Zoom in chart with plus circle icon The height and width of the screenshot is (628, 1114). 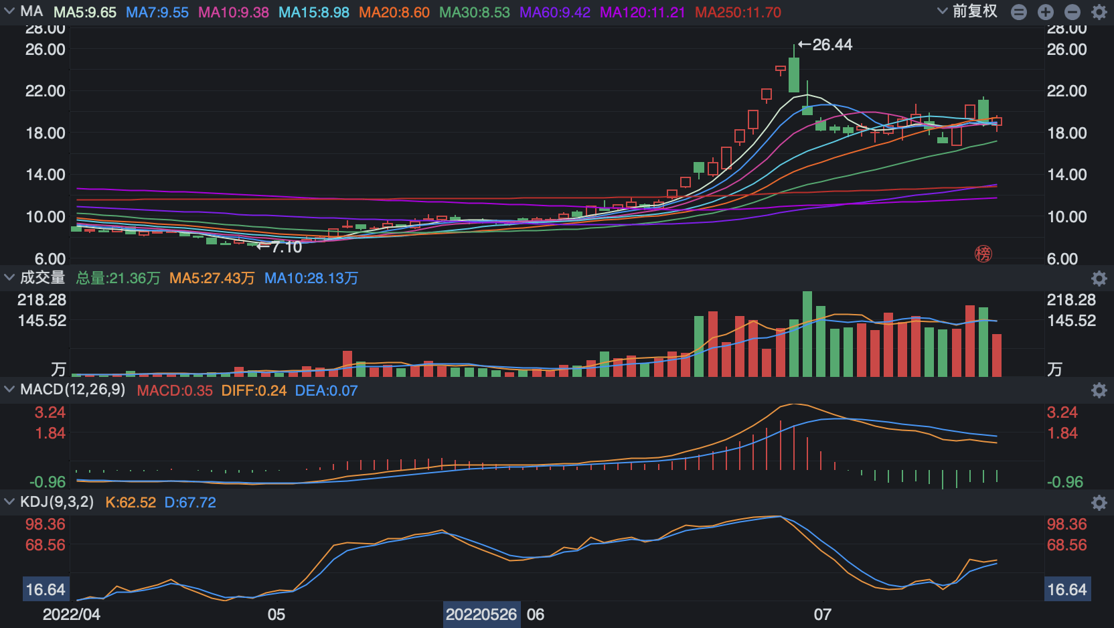(1046, 12)
